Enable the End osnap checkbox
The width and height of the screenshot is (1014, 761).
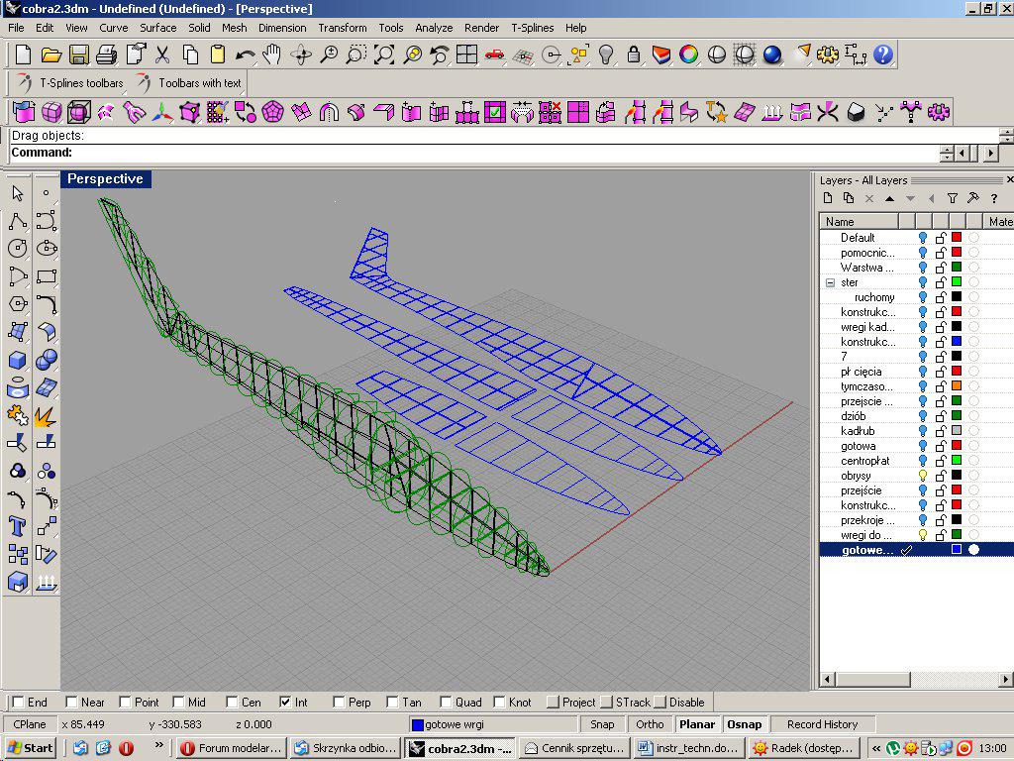click(x=16, y=703)
